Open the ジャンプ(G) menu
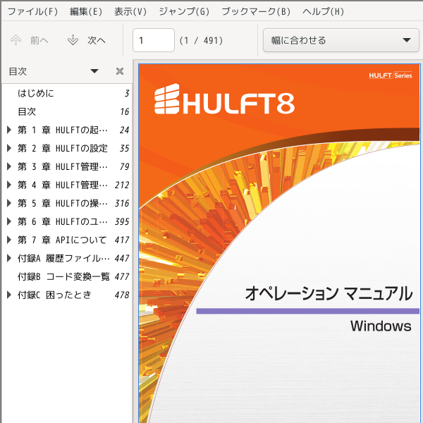The height and width of the screenshot is (423, 423). (x=184, y=11)
